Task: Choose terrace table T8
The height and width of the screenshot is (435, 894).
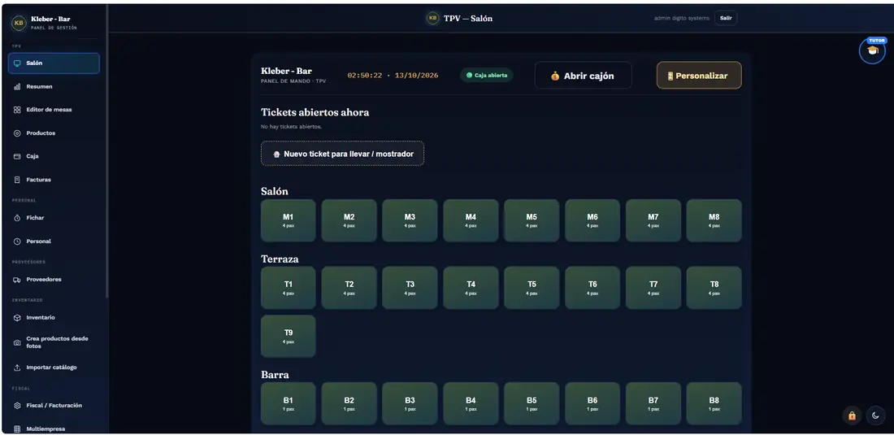Action: (714, 288)
